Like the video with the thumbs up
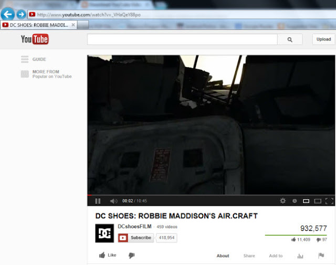 tap(108, 255)
